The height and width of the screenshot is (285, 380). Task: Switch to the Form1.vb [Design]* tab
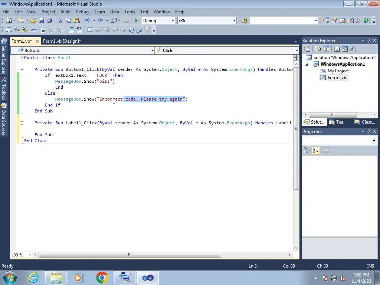[62, 41]
